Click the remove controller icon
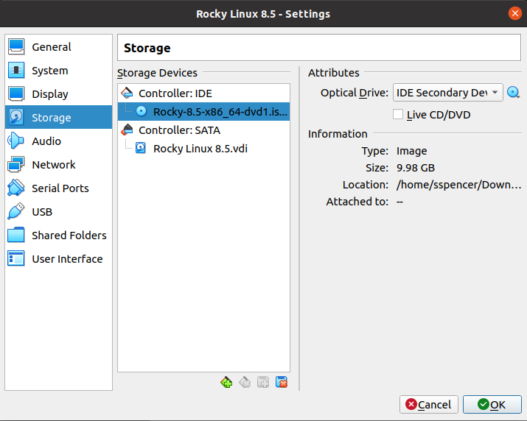Screen dimensions: 527x421 point(245,382)
